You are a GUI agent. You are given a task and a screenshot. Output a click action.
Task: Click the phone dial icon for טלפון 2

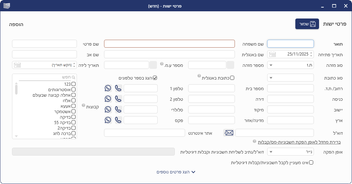pos(118,99)
